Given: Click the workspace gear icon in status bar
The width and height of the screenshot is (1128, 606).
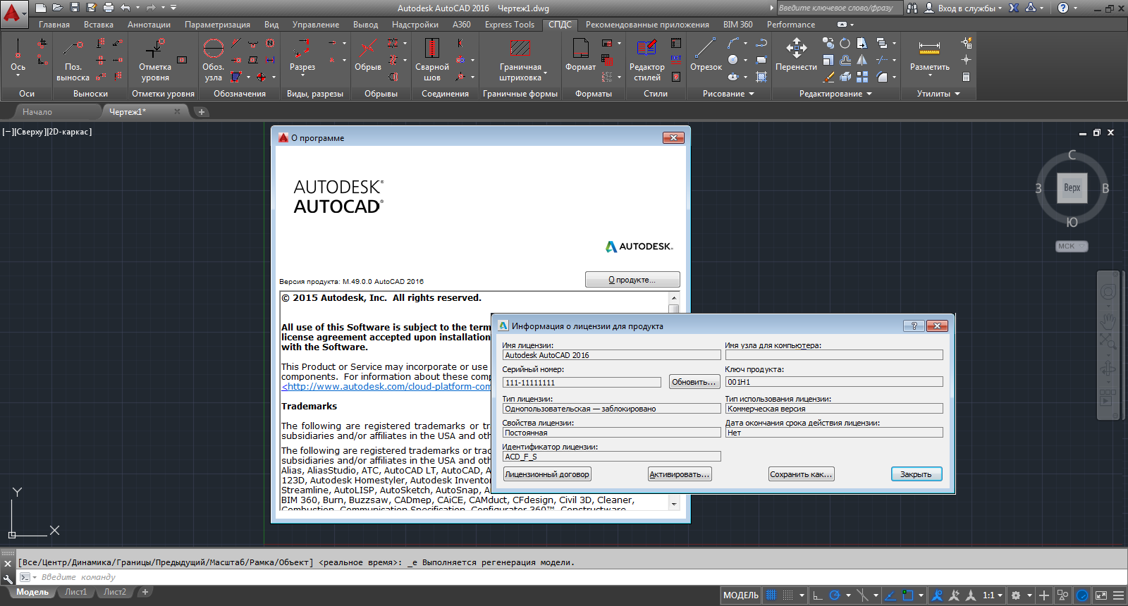Looking at the screenshot, I should [x=1016, y=595].
